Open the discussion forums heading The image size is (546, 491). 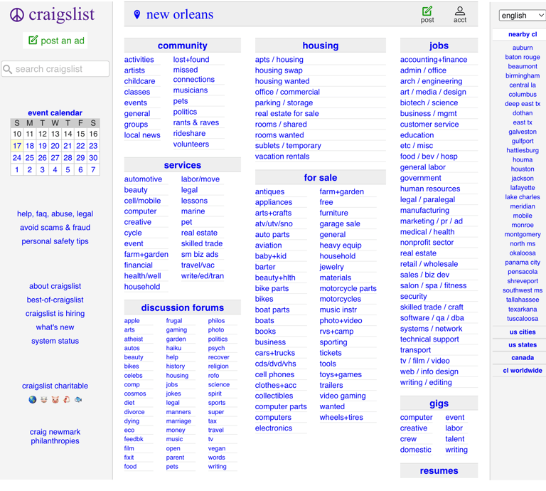click(x=183, y=307)
